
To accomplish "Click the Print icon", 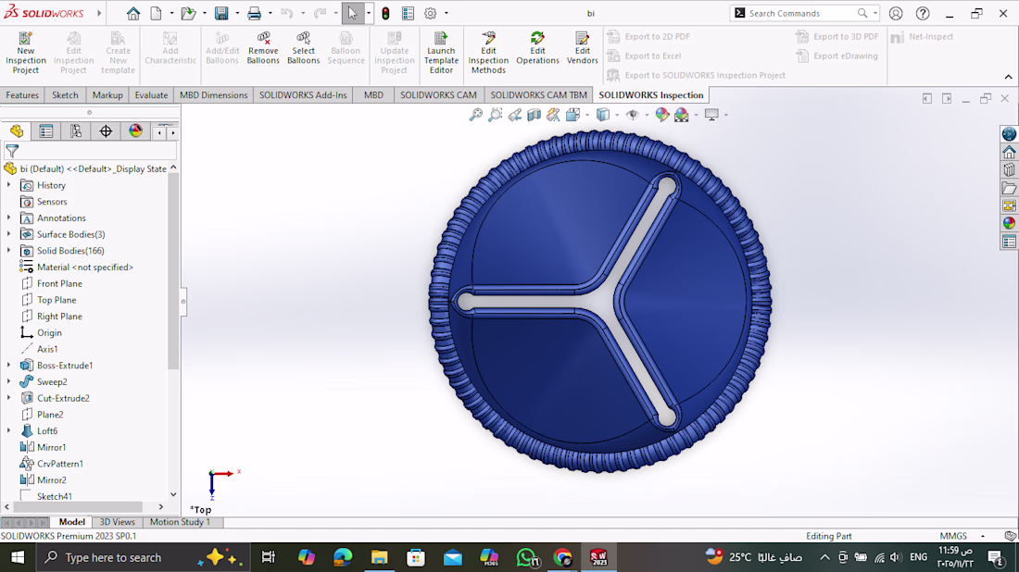I will click(x=254, y=13).
